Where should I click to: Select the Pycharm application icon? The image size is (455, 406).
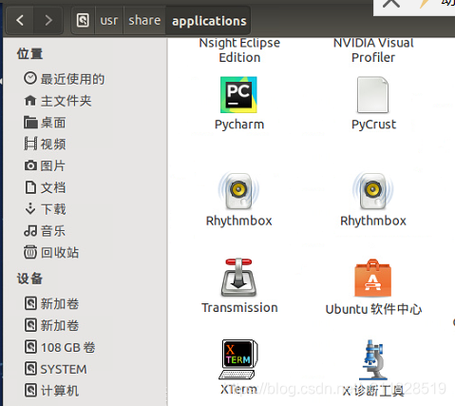(238, 95)
